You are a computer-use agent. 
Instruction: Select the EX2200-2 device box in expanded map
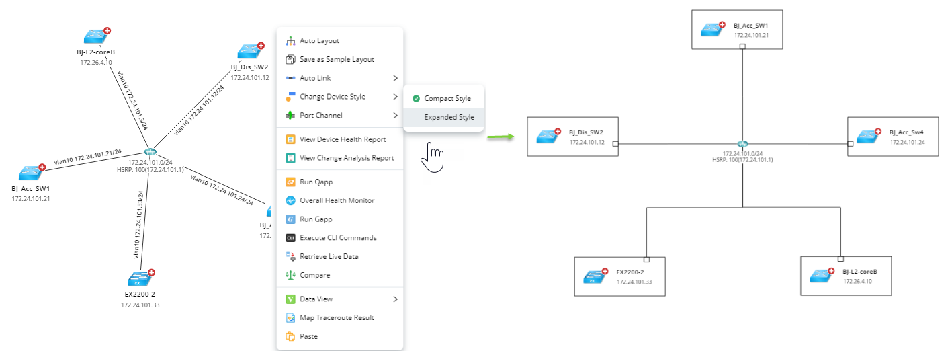[619, 276]
